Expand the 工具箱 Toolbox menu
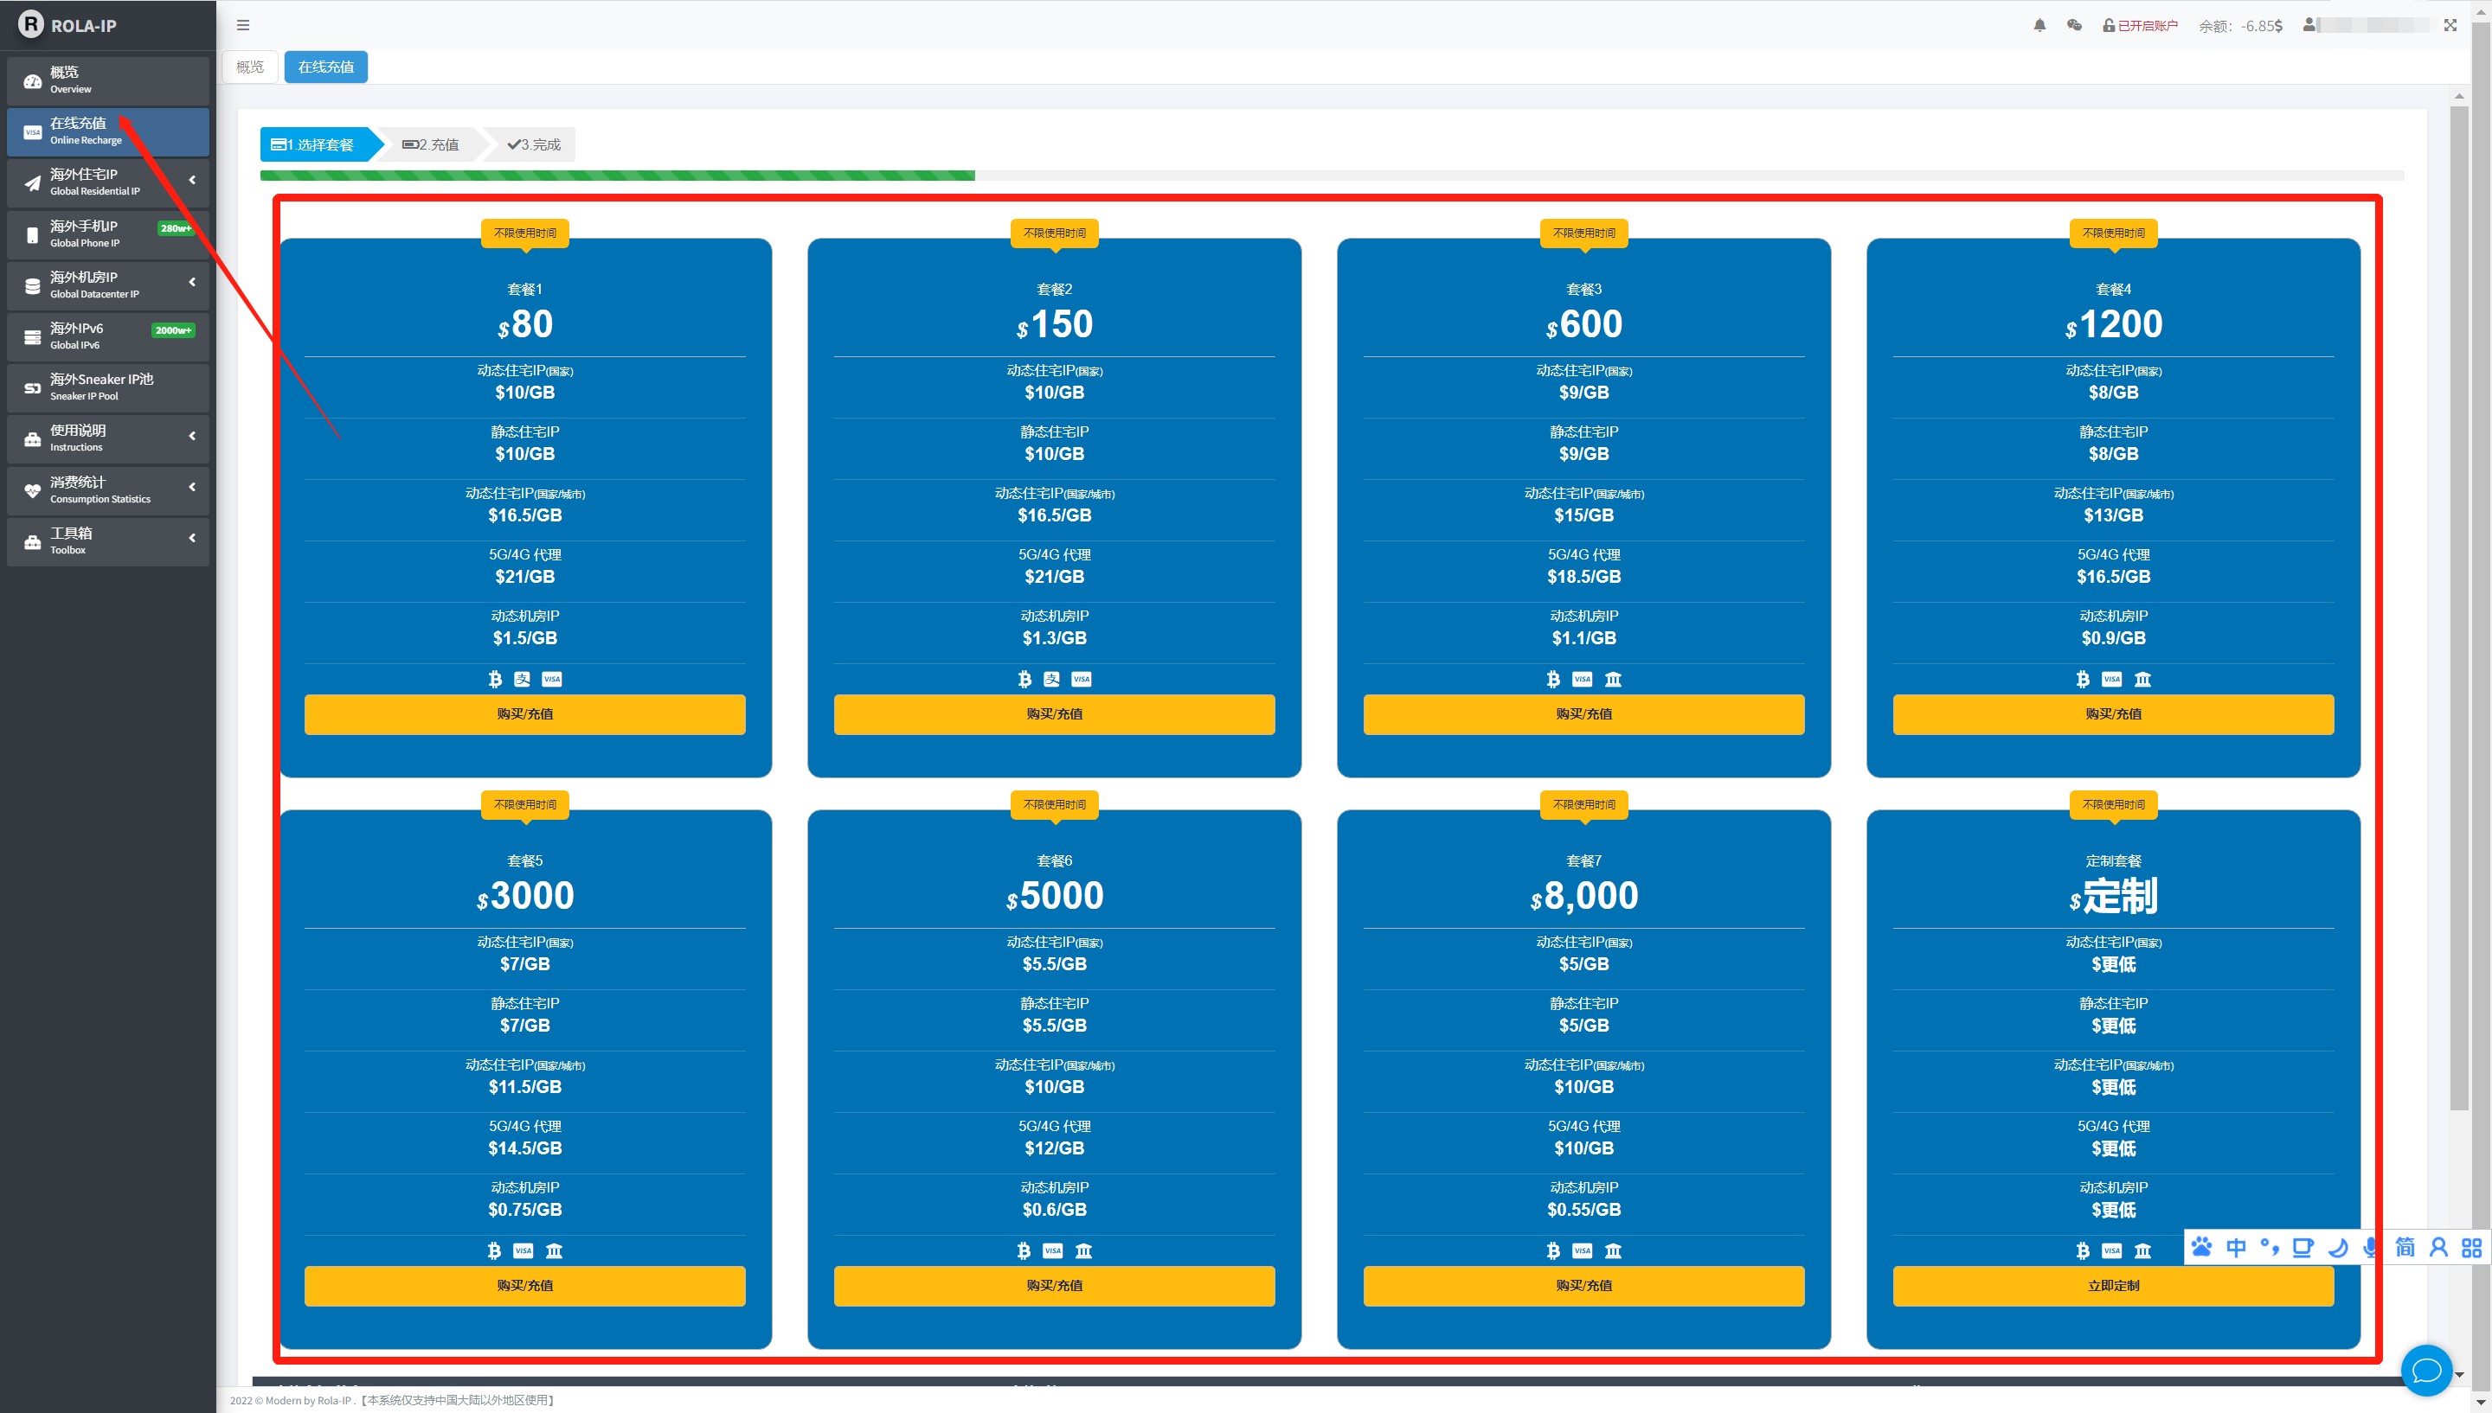 click(108, 540)
